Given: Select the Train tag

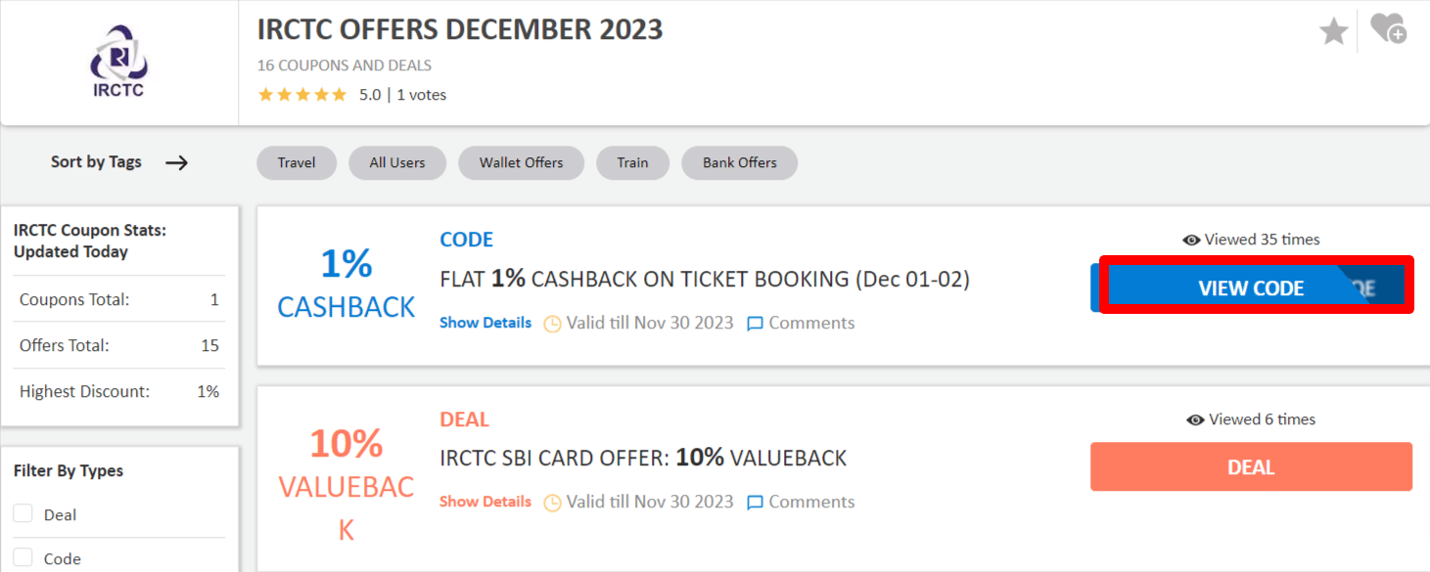Looking at the screenshot, I should coord(632,162).
